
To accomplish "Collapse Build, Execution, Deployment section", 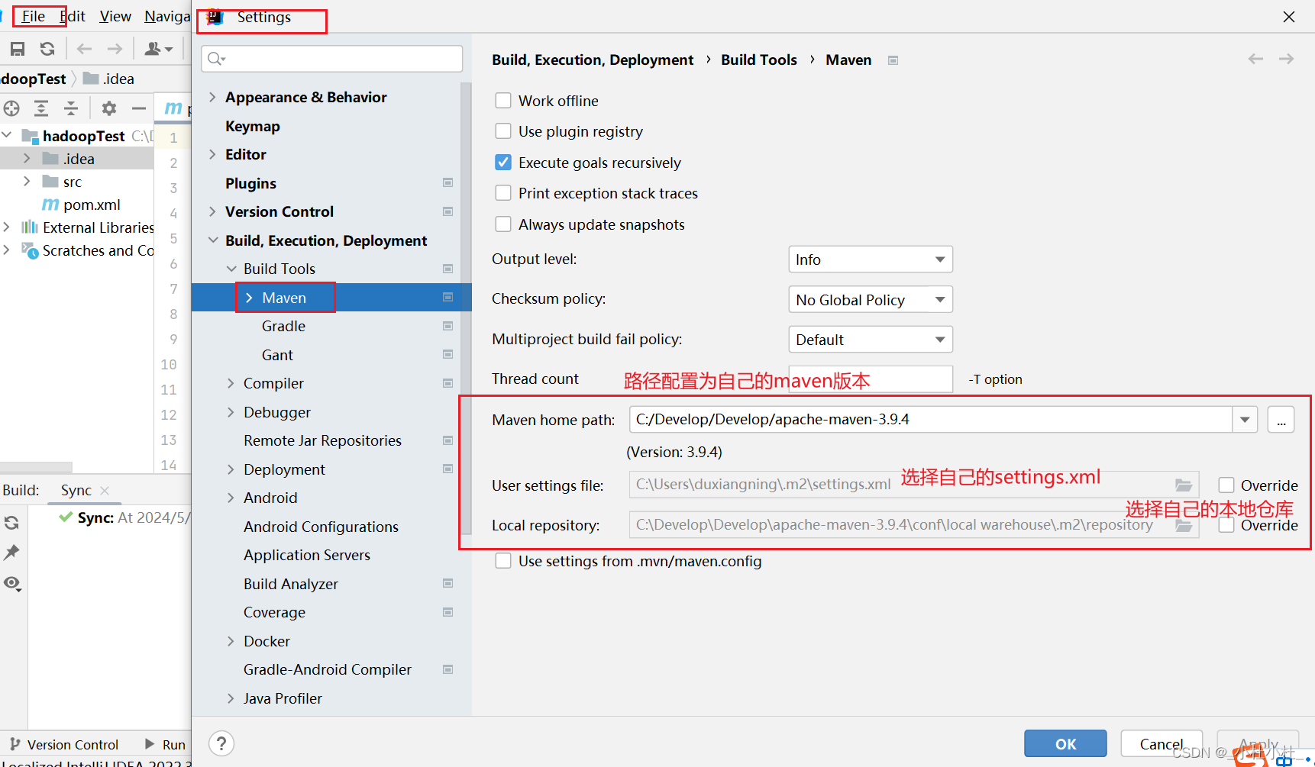I will point(213,240).
